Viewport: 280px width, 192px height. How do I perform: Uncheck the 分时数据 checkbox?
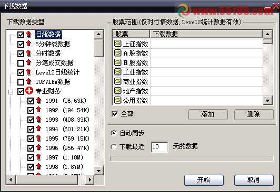pyautogui.click(x=21, y=54)
